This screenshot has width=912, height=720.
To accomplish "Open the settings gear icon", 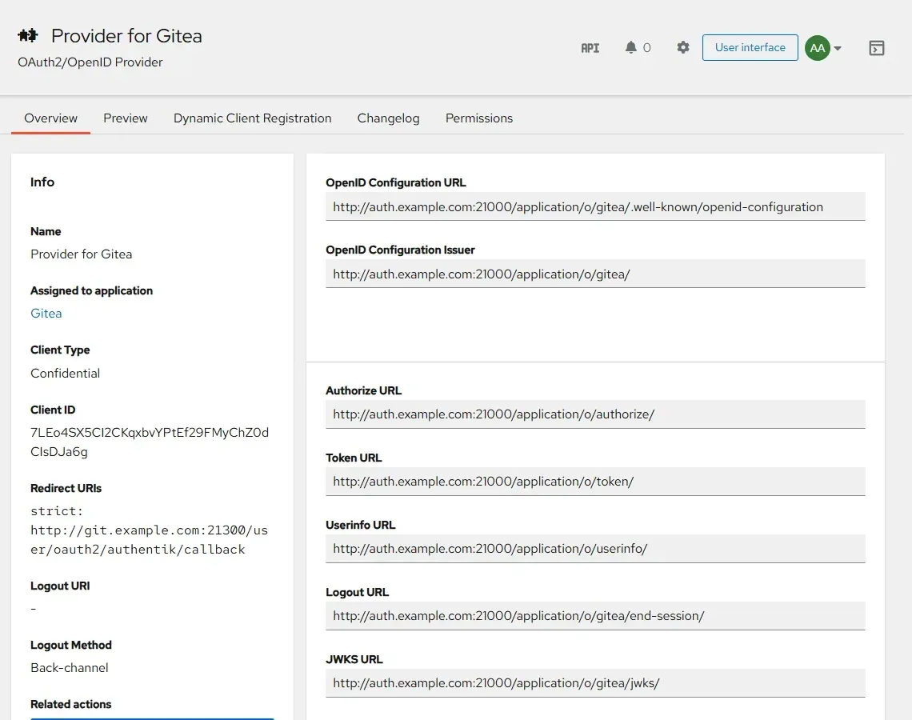I will pyautogui.click(x=683, y=47).
